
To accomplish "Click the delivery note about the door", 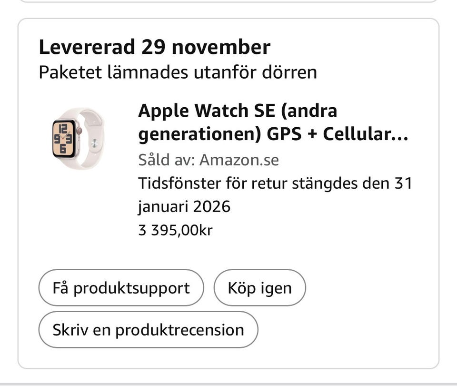I will (x=178, y=72).
